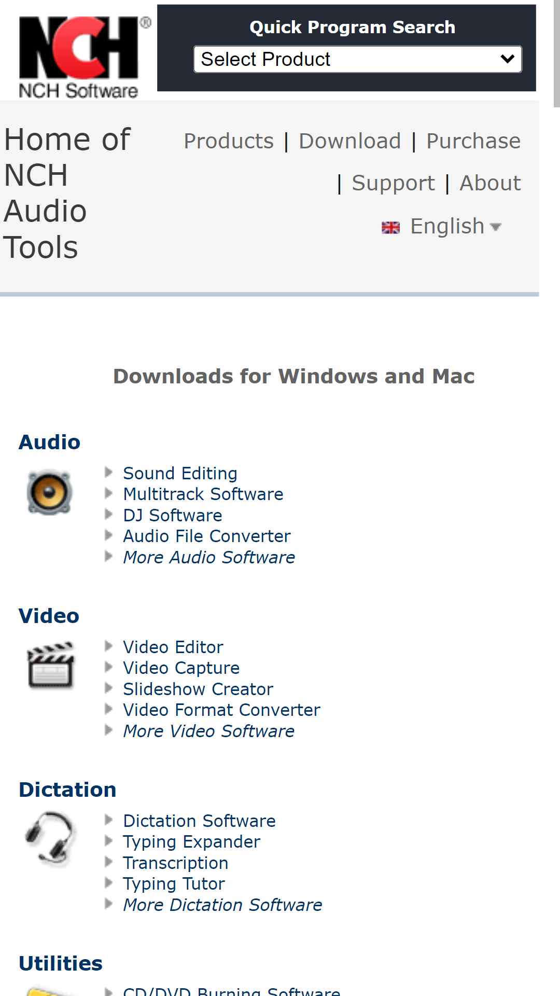
Task: Open Audio File Converter link
Action: point(207,536)
